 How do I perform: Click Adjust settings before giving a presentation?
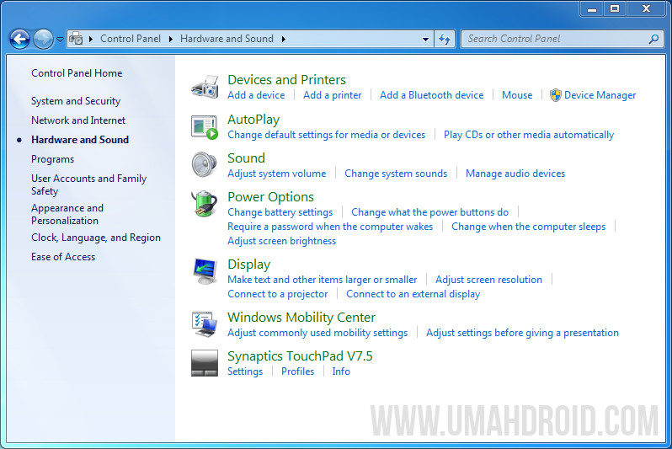522,333
